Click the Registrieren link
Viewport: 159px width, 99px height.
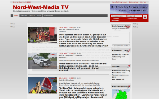click(x=132, y=18)
